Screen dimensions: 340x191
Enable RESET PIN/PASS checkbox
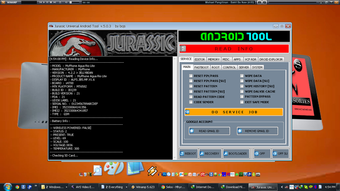point(191,76)
